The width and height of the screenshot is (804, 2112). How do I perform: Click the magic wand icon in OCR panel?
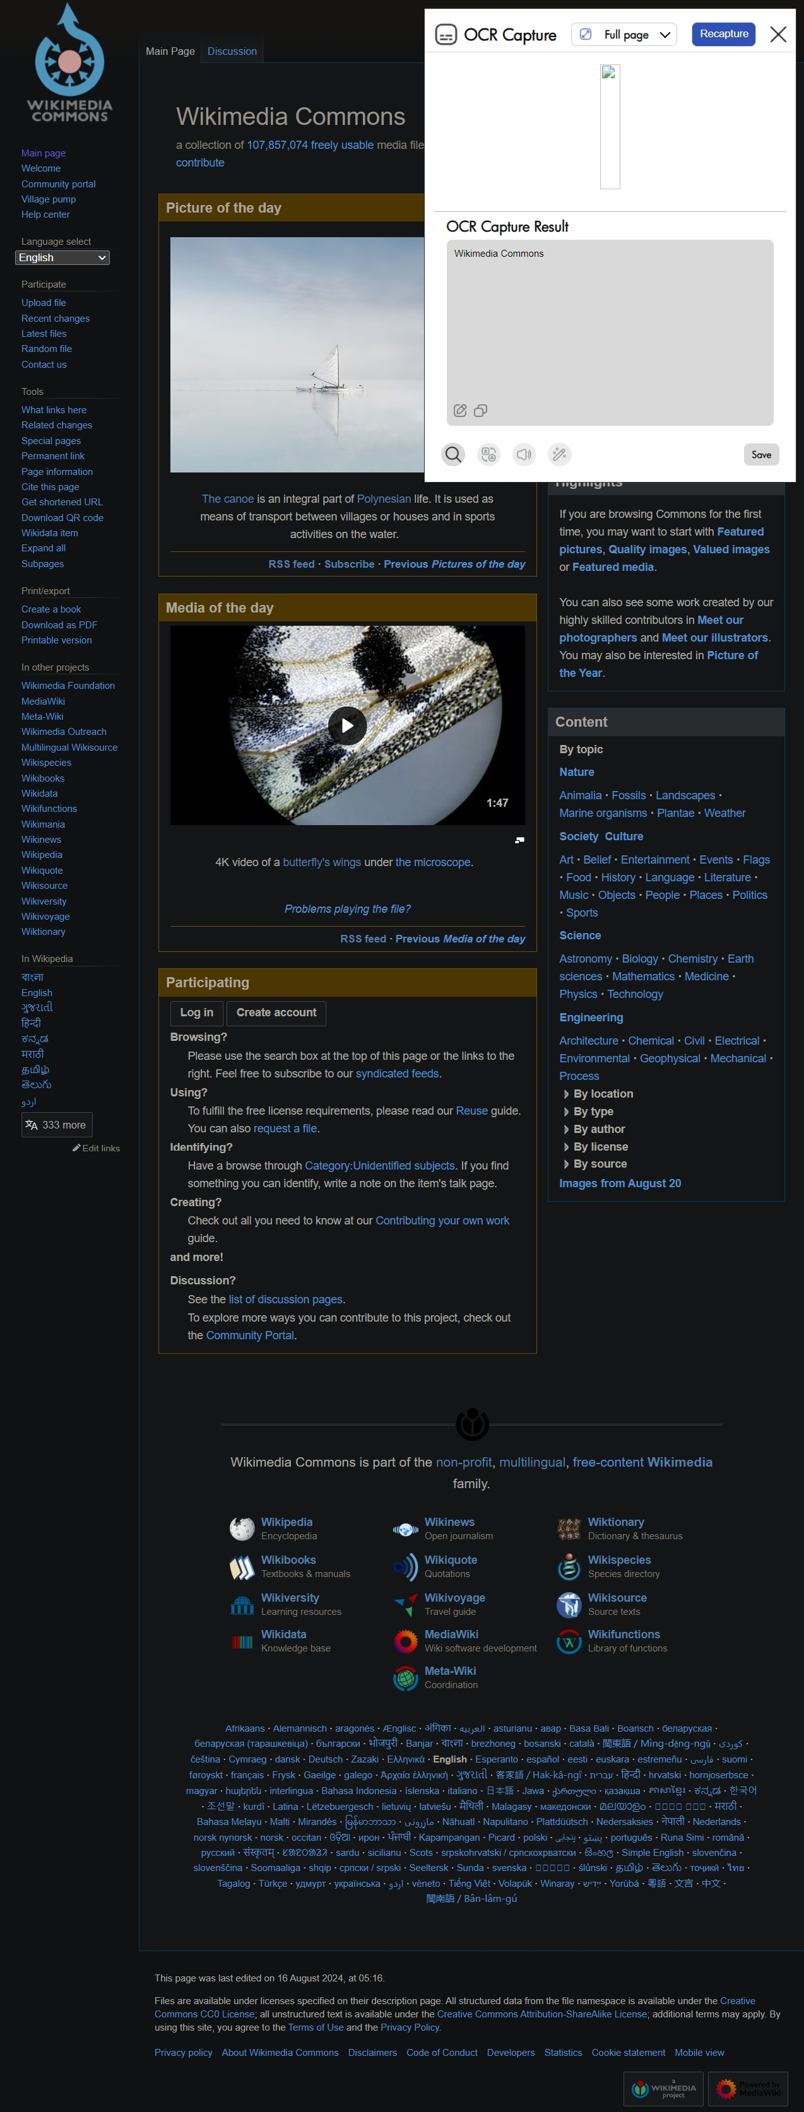pyautogui.click(x=560, y=454)
